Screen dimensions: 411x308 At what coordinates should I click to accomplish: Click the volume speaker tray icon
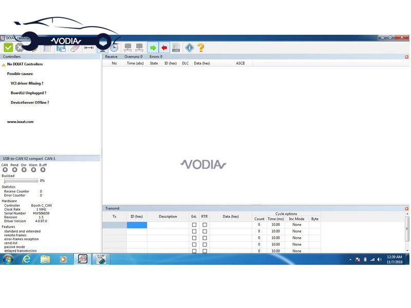(379, 259)
